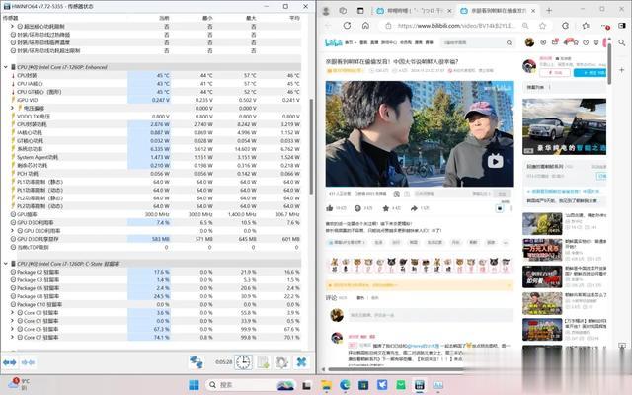The width and height of the screenshot is (632, 395).
Task: Expand the Core C1 residency row
Action: (12, 321)
